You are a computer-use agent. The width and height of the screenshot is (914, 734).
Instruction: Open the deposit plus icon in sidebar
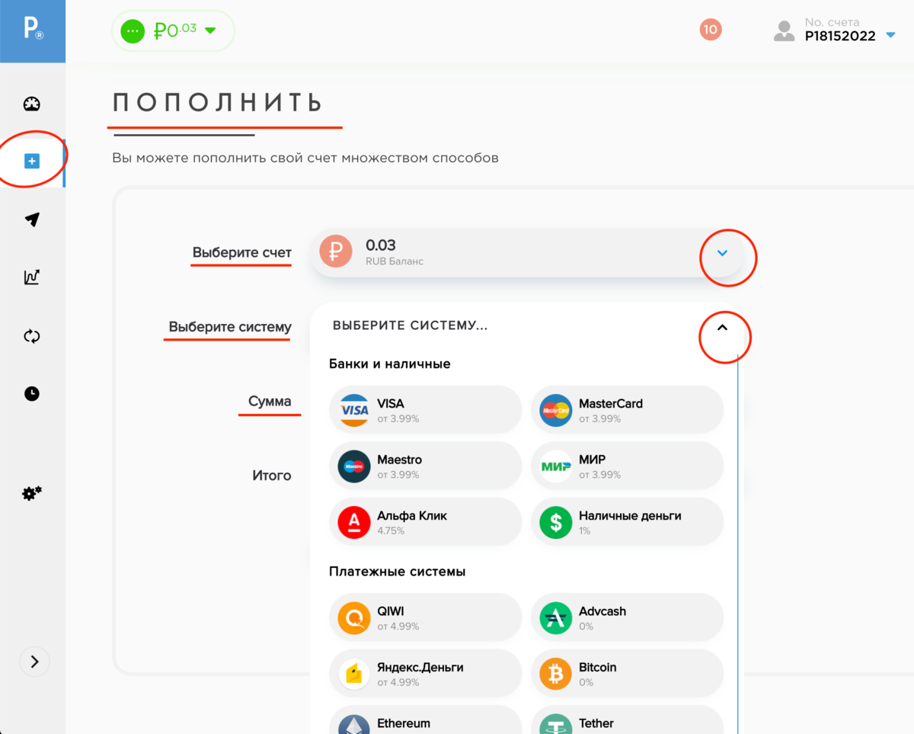pyautogui.click(x=32, y=161)
